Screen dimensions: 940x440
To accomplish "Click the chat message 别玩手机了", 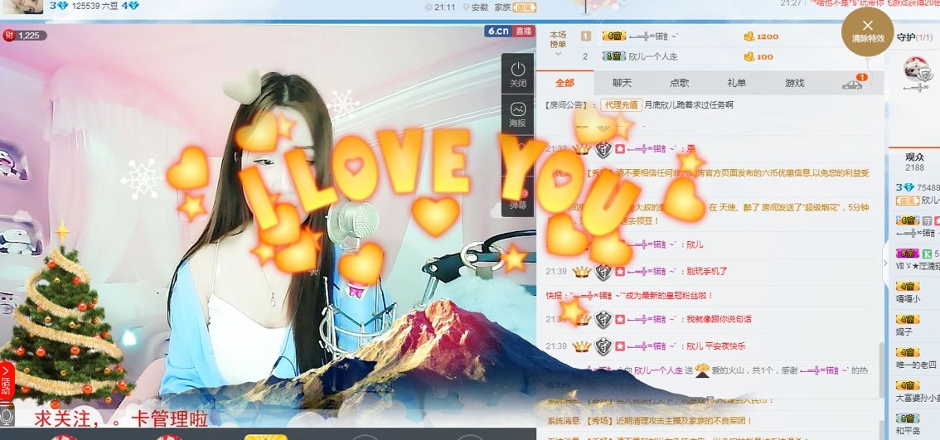I will point(707,272).
